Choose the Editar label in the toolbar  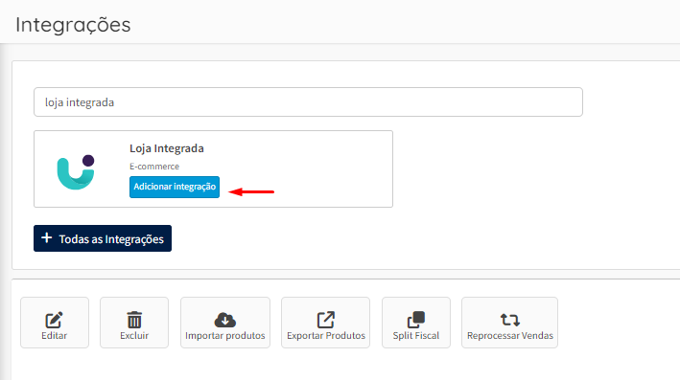(55, 335)
